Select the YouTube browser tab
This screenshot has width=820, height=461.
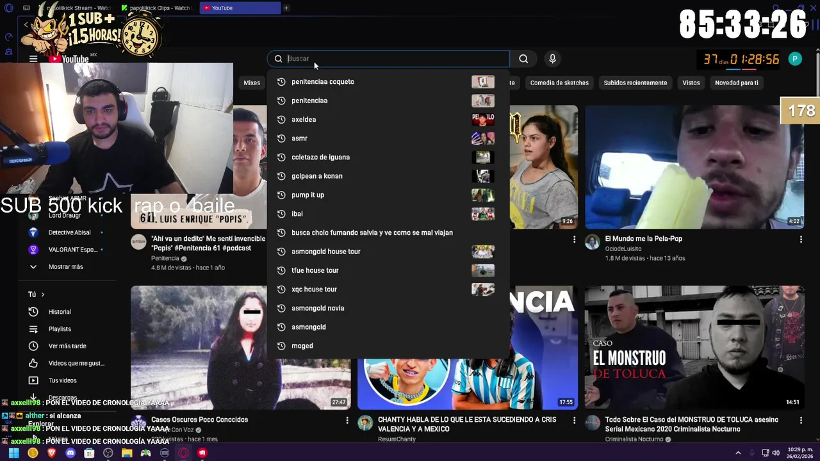point(240,8)
